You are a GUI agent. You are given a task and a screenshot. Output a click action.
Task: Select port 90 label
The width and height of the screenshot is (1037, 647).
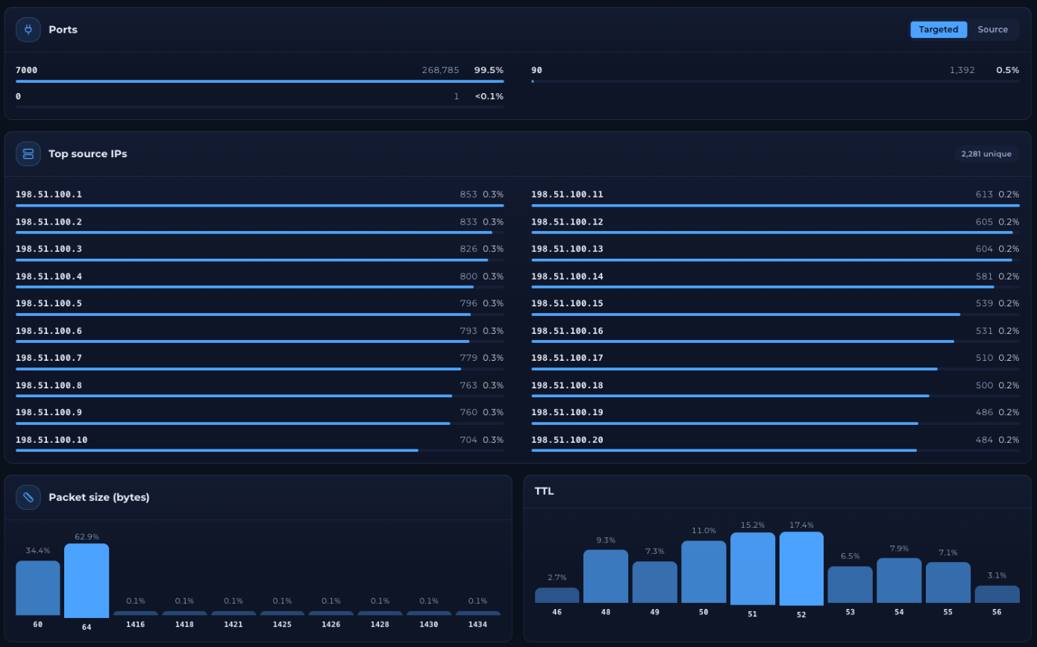pos(537,70)
